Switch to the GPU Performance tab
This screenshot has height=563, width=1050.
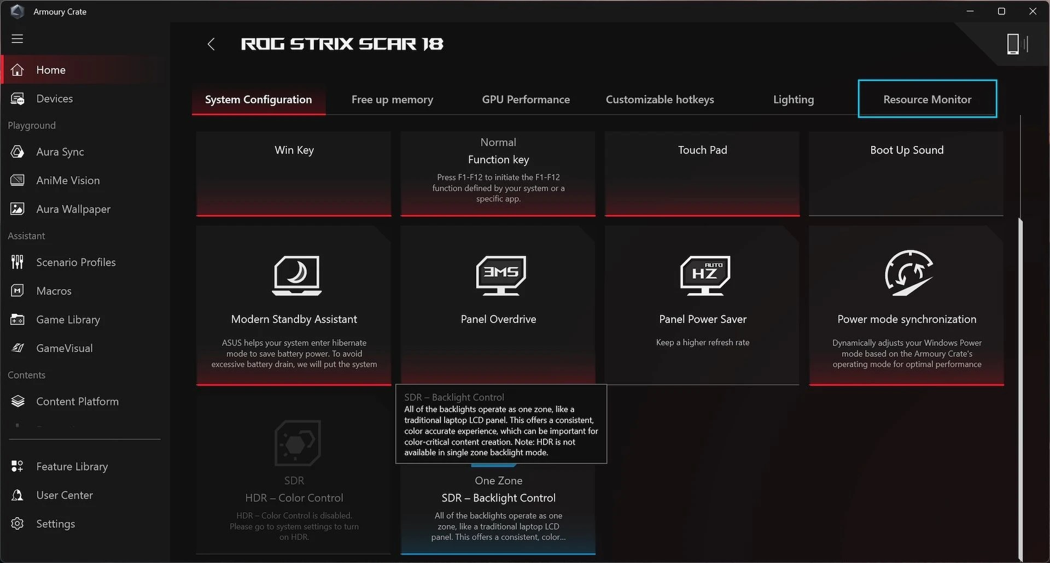point(526,99)
